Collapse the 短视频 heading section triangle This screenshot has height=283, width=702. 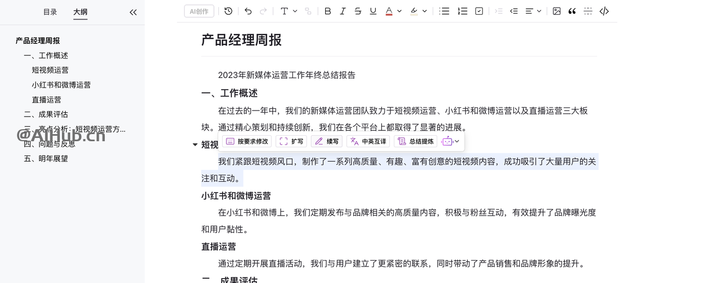pos(195,145)
